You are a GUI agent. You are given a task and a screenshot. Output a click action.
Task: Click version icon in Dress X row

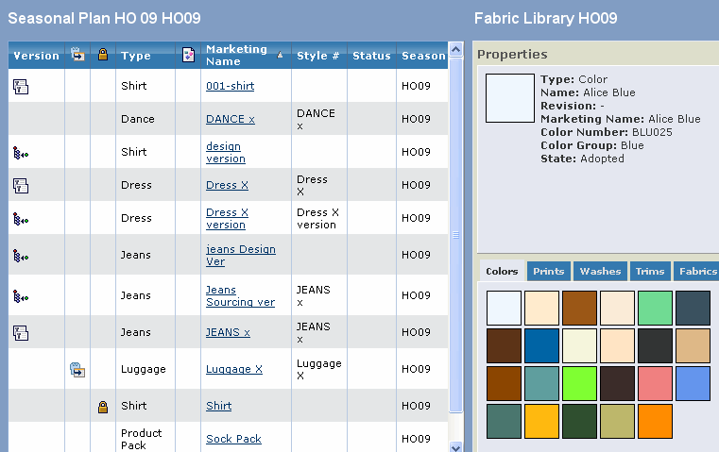tap(21, 186)
